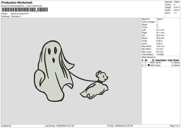Select the width value "4.81 in"

coord(176,10)
